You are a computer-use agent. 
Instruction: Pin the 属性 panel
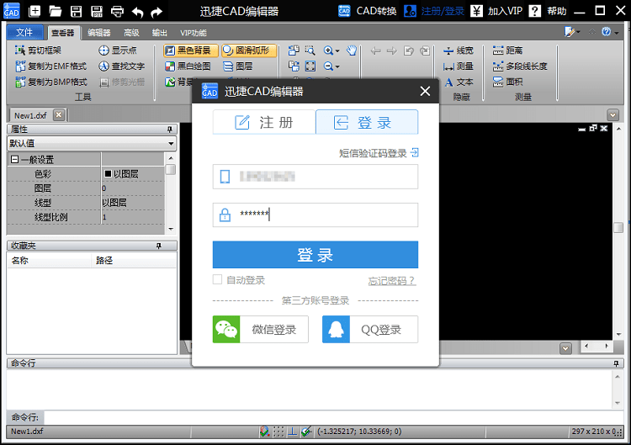[x=170, y=130]
